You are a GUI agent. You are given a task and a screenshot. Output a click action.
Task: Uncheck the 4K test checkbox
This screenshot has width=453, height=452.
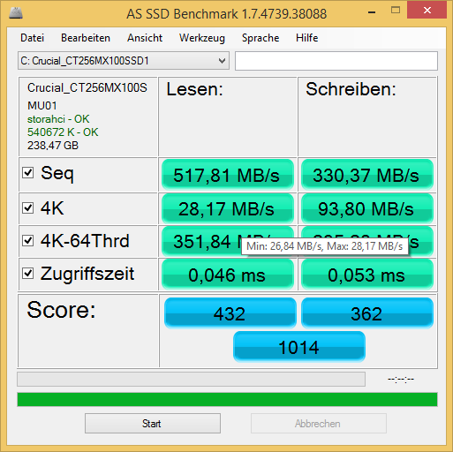pyautogui.click(x=28, y=208)
